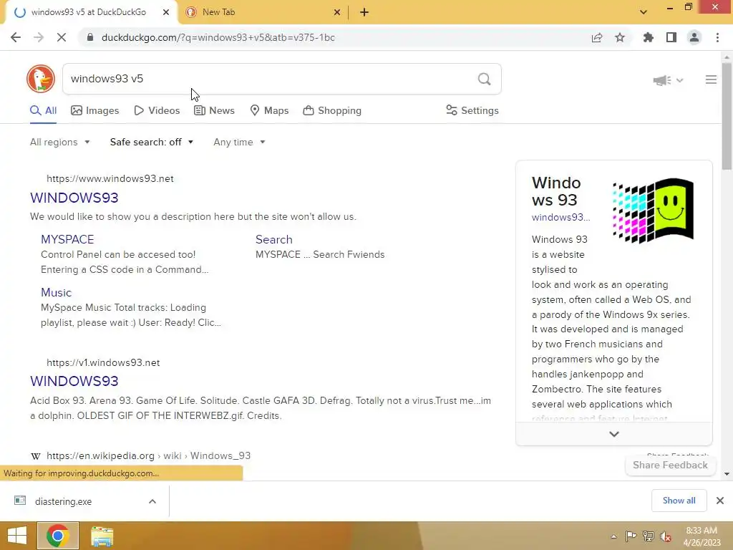Click the browser forward arrow

click(39, 37)
